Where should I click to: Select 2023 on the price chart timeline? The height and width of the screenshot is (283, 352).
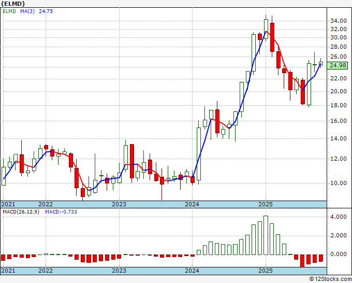coord(119,204)
